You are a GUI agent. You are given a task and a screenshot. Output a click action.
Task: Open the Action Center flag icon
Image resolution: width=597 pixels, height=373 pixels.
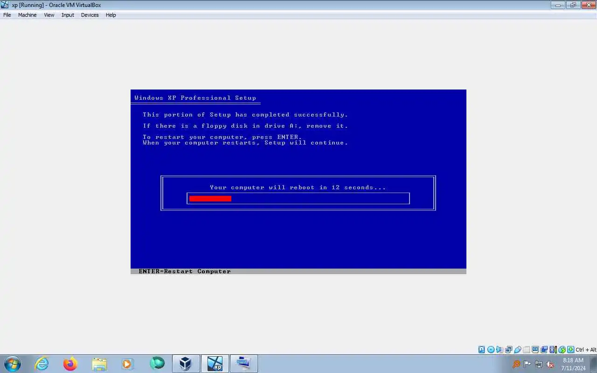[x=528, y=364]
